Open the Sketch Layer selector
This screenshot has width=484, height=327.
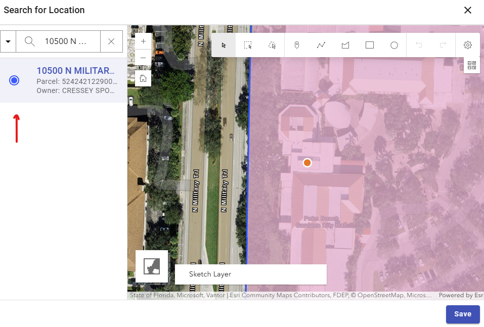pyautogui.click(x=250, y=274)
